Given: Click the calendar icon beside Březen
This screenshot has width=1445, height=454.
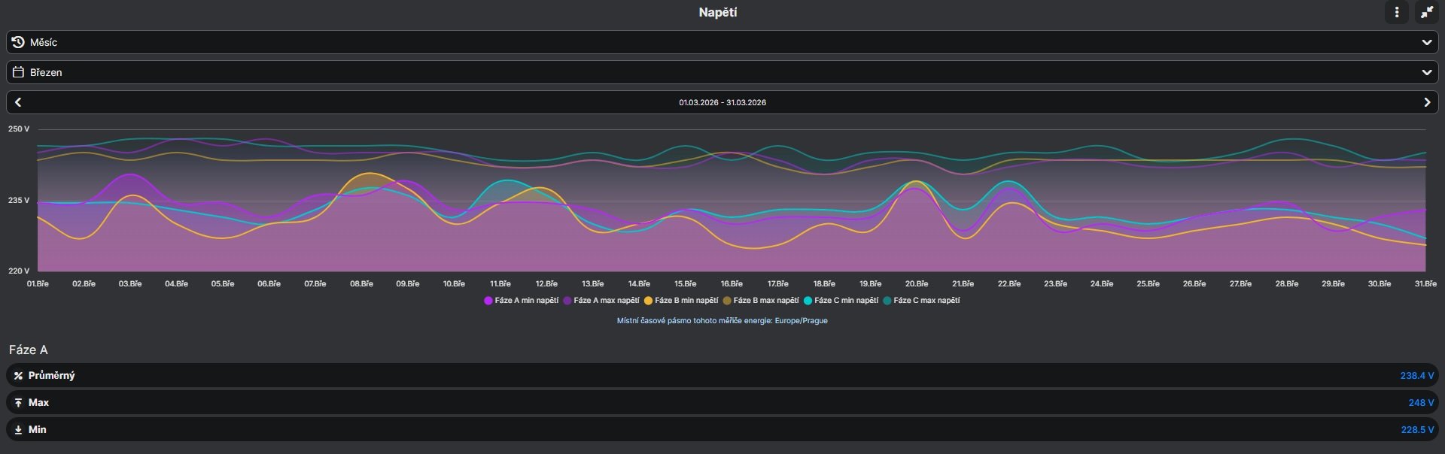Looking at the screenshot, I should 18,72.
